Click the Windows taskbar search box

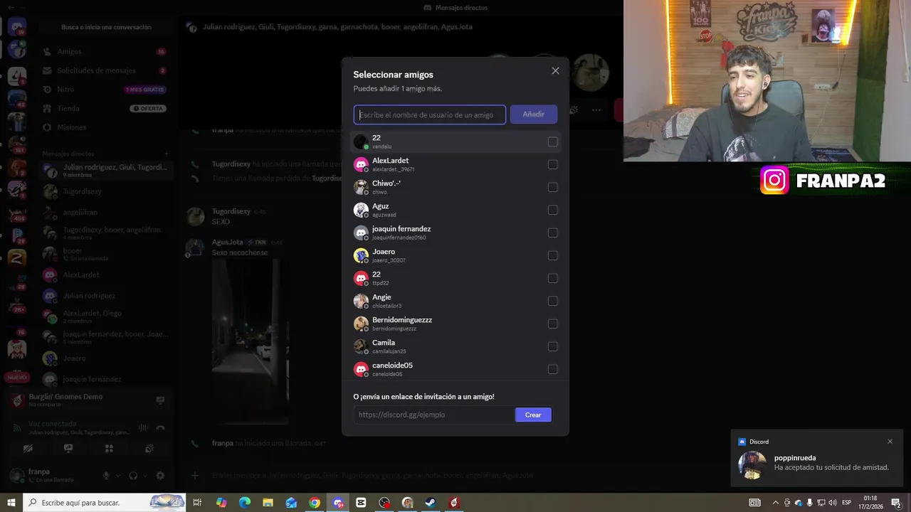[x=105, y=503]
